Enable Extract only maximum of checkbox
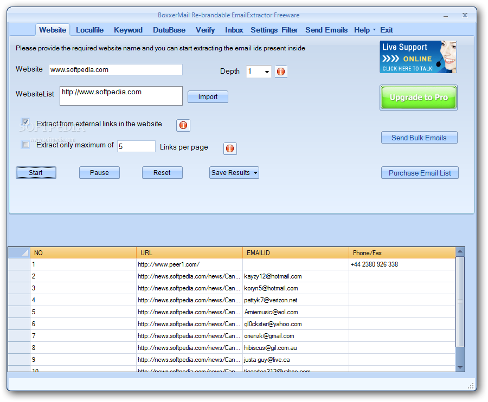 (x=25, y=145)
